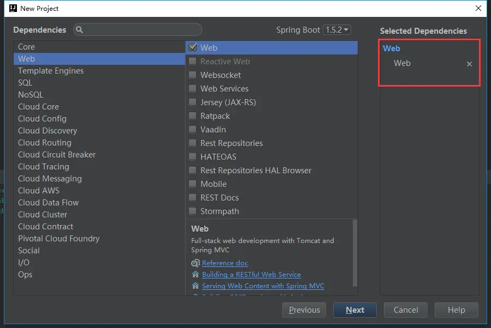The height and width of the screenshot is (328, 491).
Task: Select the Web category in list
Action: click(x=99, y=59)
